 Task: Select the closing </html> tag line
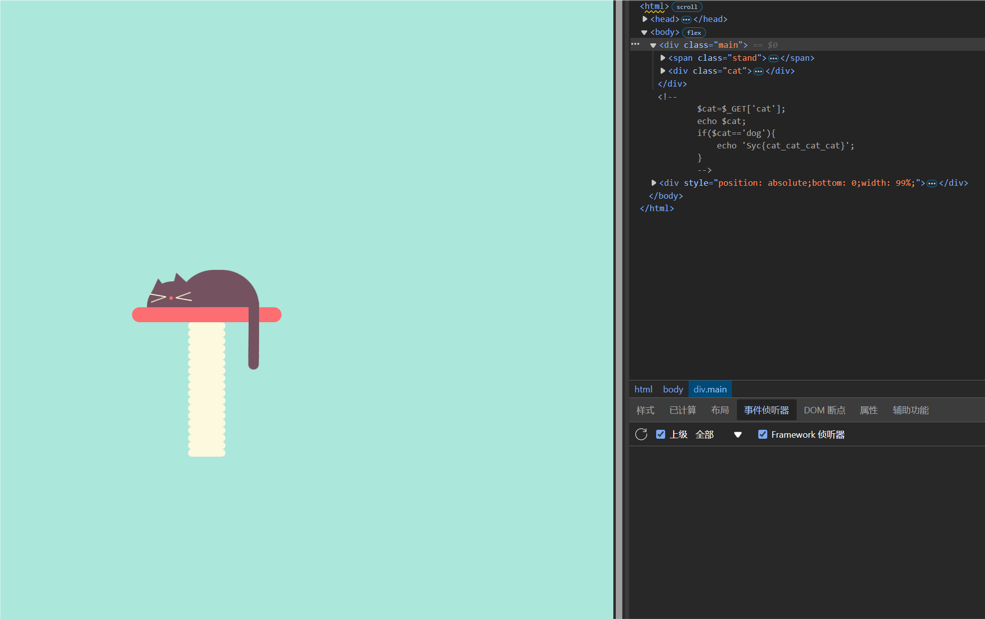pos(657,208)
